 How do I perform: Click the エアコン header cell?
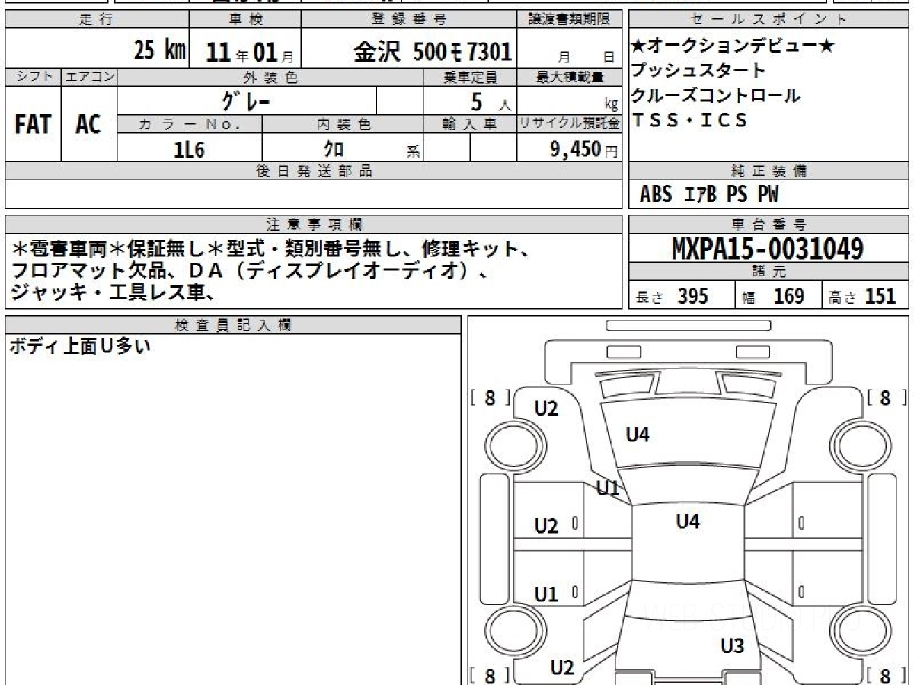click(x=89, y=77)
